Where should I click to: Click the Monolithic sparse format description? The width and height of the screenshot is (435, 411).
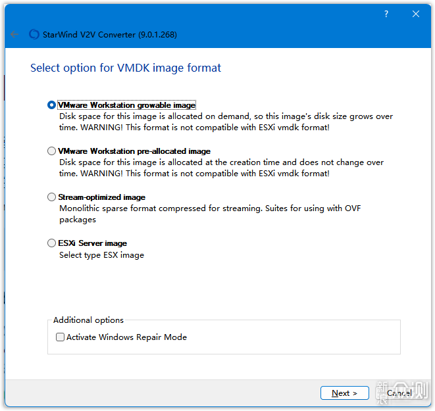(210, 214)
